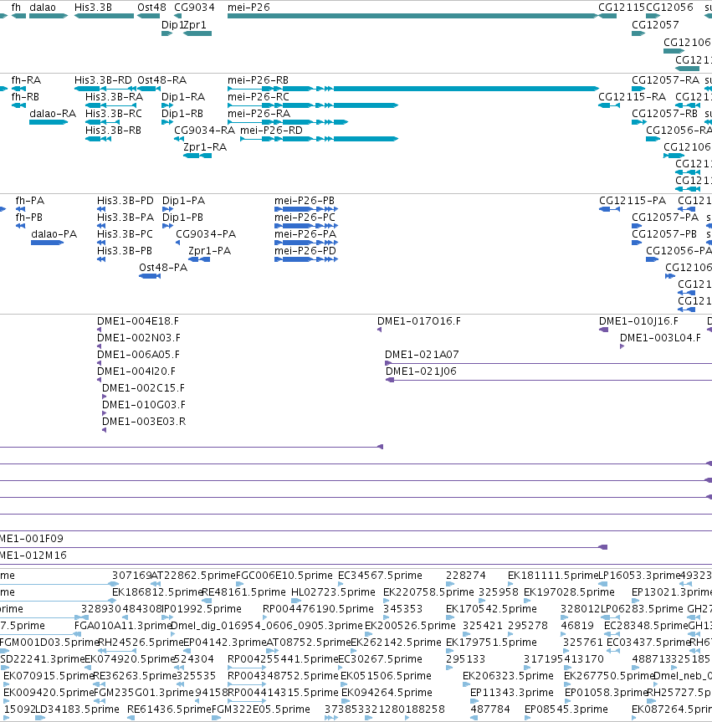Click the mei-P26-RA transcript label

click(259, 114)
